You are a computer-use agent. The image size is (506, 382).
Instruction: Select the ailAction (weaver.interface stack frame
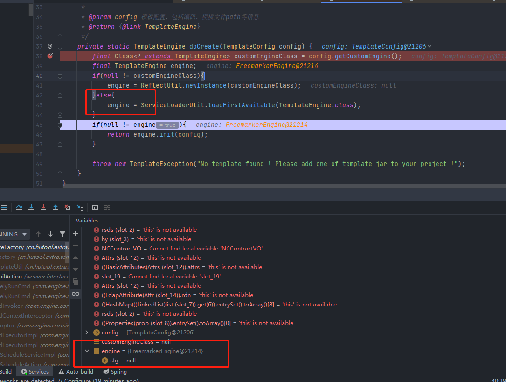[x=35, y=277]
